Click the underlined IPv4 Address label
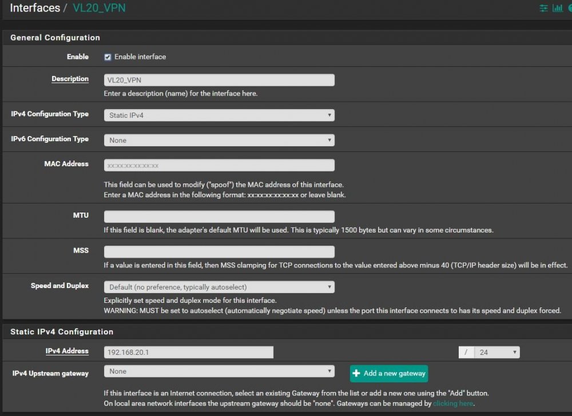 (x=67, y=351)
